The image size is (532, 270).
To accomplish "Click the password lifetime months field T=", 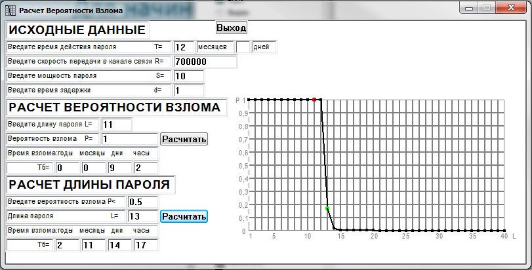I will 183,47.
